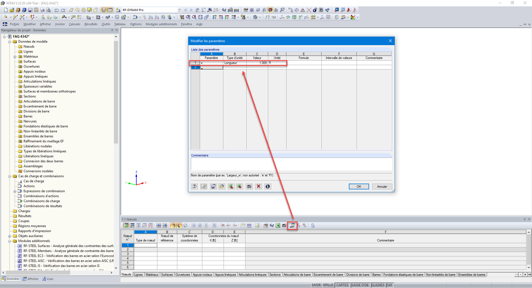Click the red X delete icon in dialog
Screen dimensions: 532x288
[259, 186]
